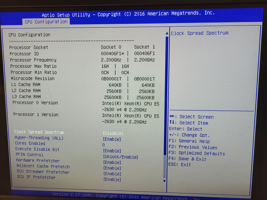Click the Select Item arrow keys hint
This screenshot has width=267, height=200.
point(189,123)
